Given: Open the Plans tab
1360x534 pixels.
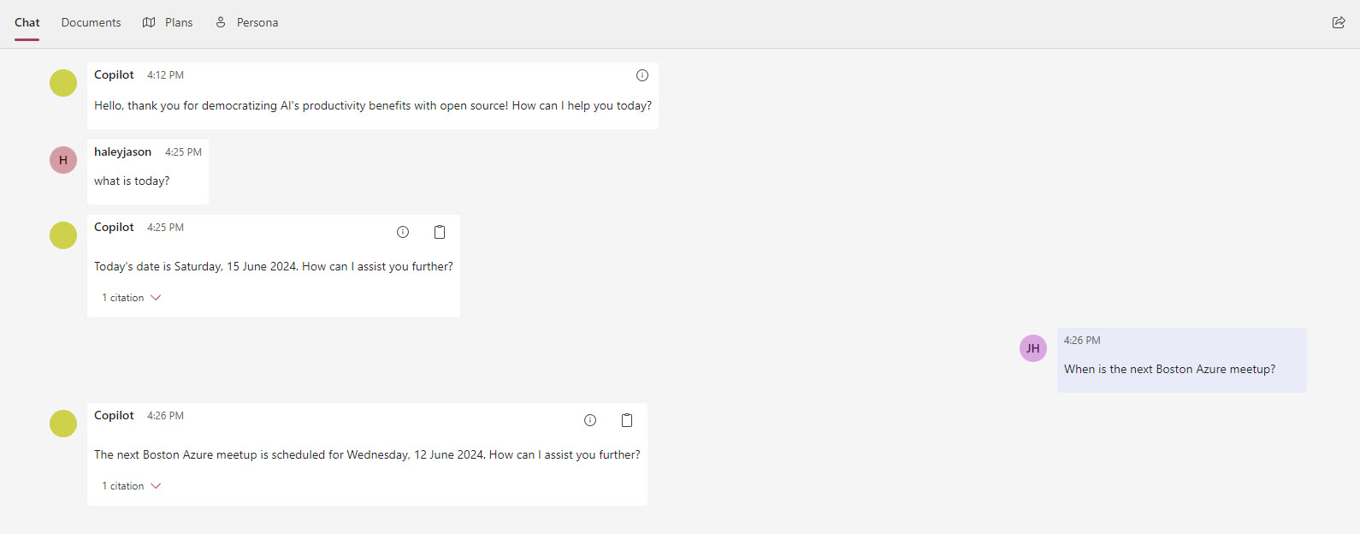Looking at the screenshot, I should click(168, 22).
